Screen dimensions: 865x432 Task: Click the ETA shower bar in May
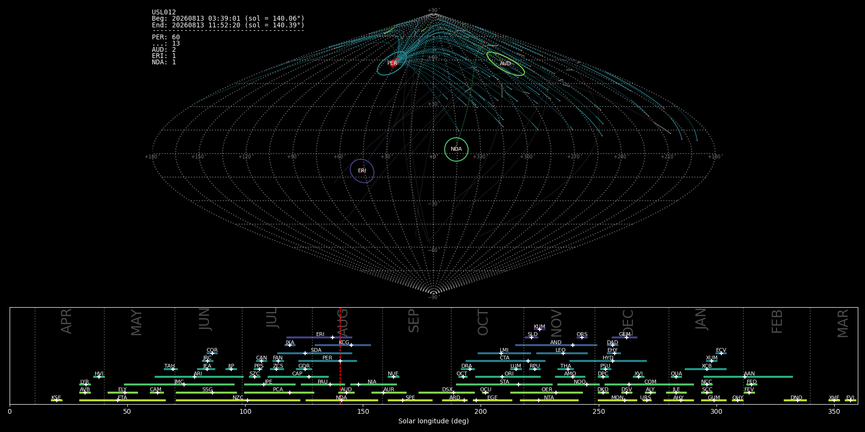(123, 400)
